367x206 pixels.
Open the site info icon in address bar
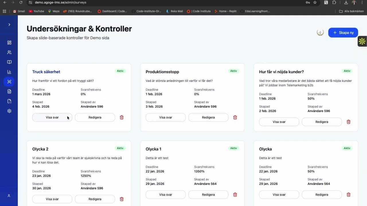[x=31, y=3]
